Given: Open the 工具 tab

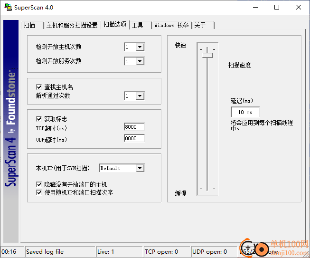Looking at the screenshot, I should point(141,25).
